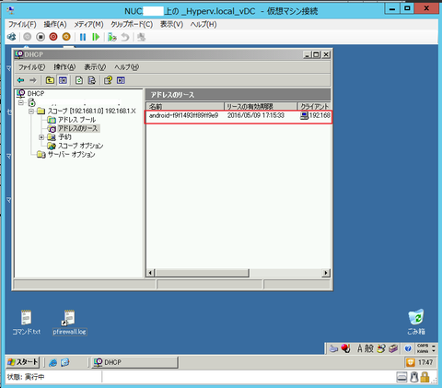Click the horizontal scrollbar right arrow
The width and height of the screenshot is (442, 388).
tap(326, 273)
